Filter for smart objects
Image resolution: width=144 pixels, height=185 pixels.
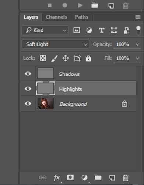coord(126,30)
